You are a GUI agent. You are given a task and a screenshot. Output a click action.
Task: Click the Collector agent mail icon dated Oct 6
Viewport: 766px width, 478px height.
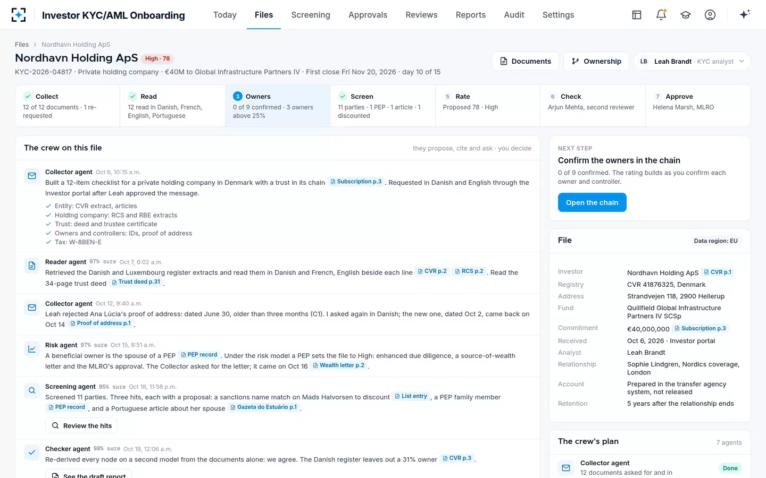coord(32,176)
